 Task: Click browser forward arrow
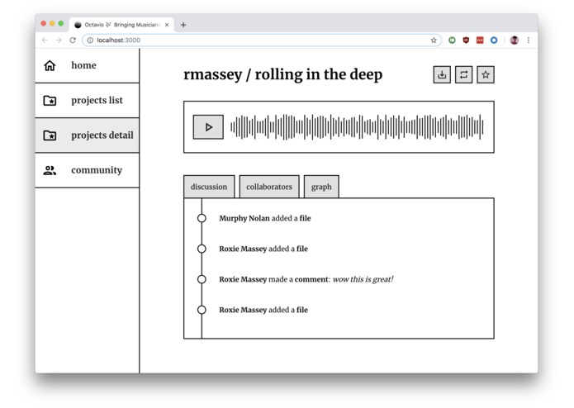[59, 40]
